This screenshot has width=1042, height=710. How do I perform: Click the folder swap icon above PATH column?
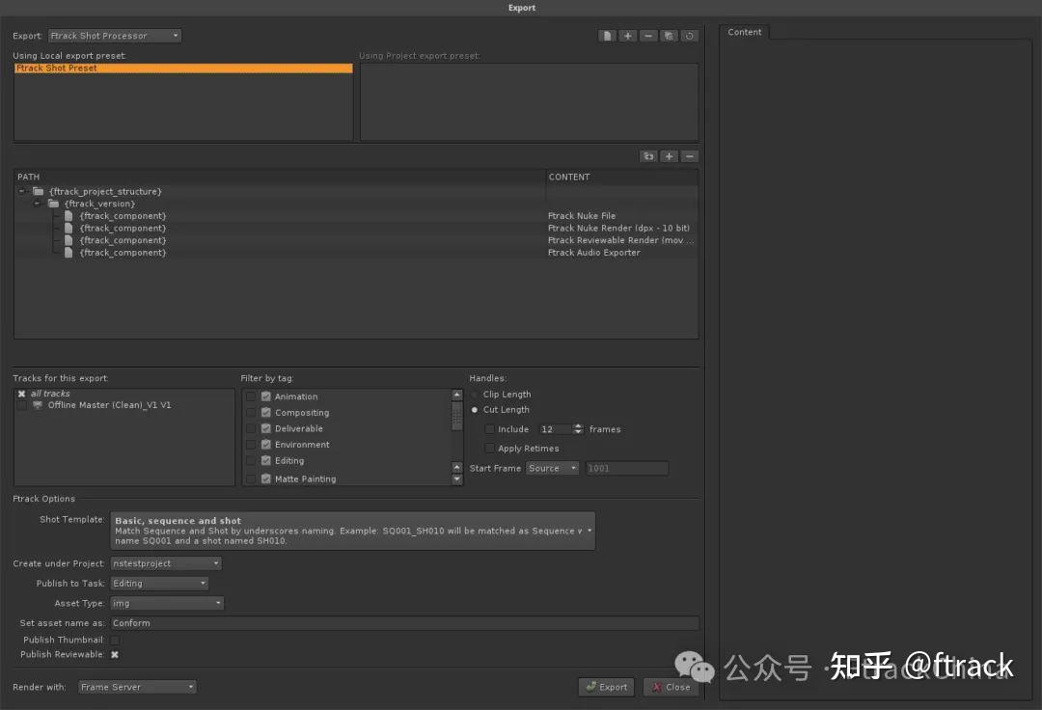pyautogui.click(x=647, y=155)
